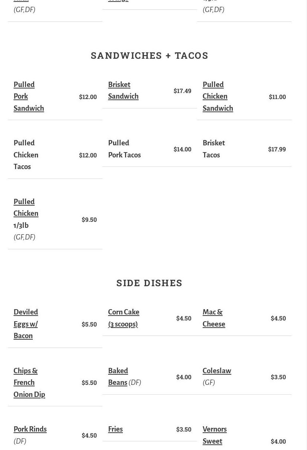The image size is (307, 450).
Task: Click the Sandwiches + Tacos heading
Action: (149, 55)
